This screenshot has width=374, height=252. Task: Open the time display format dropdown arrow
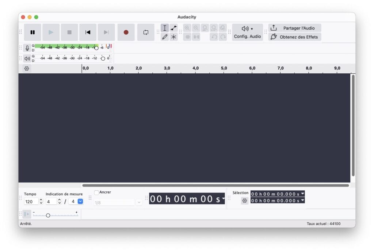click(223, 198)
